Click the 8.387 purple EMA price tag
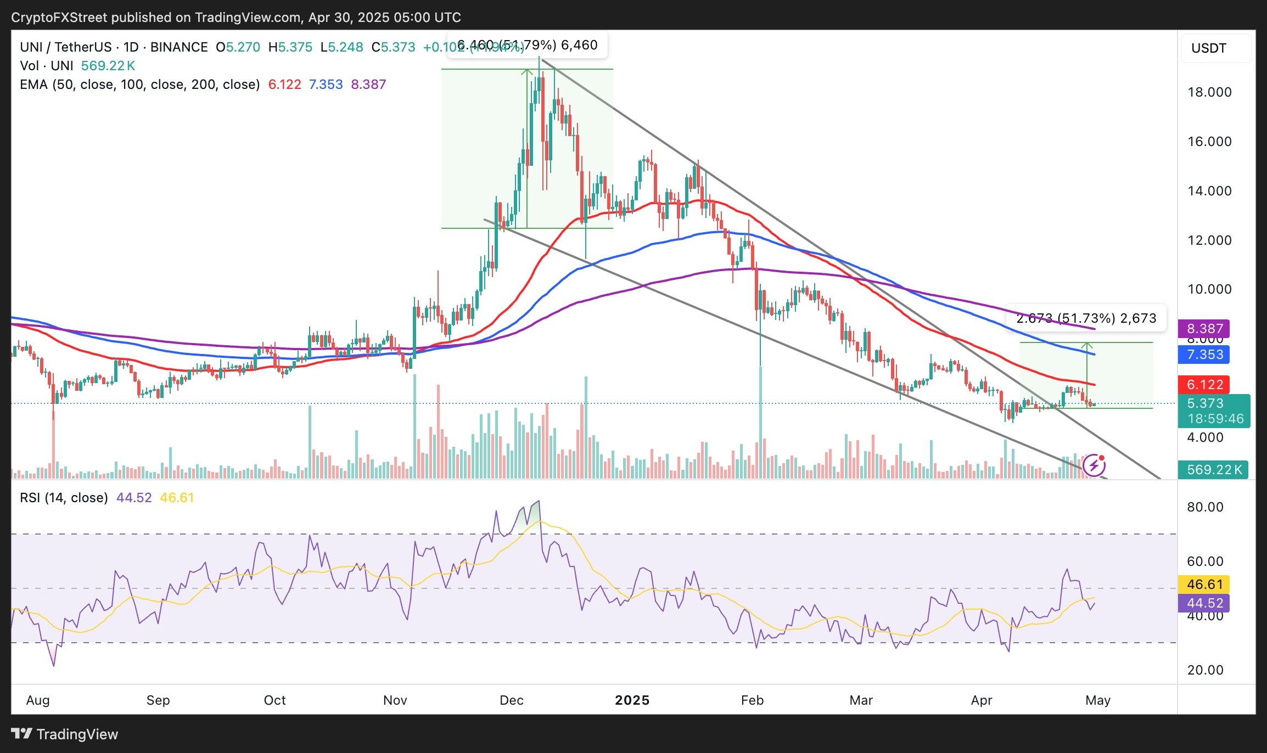 coord(1204,329)
